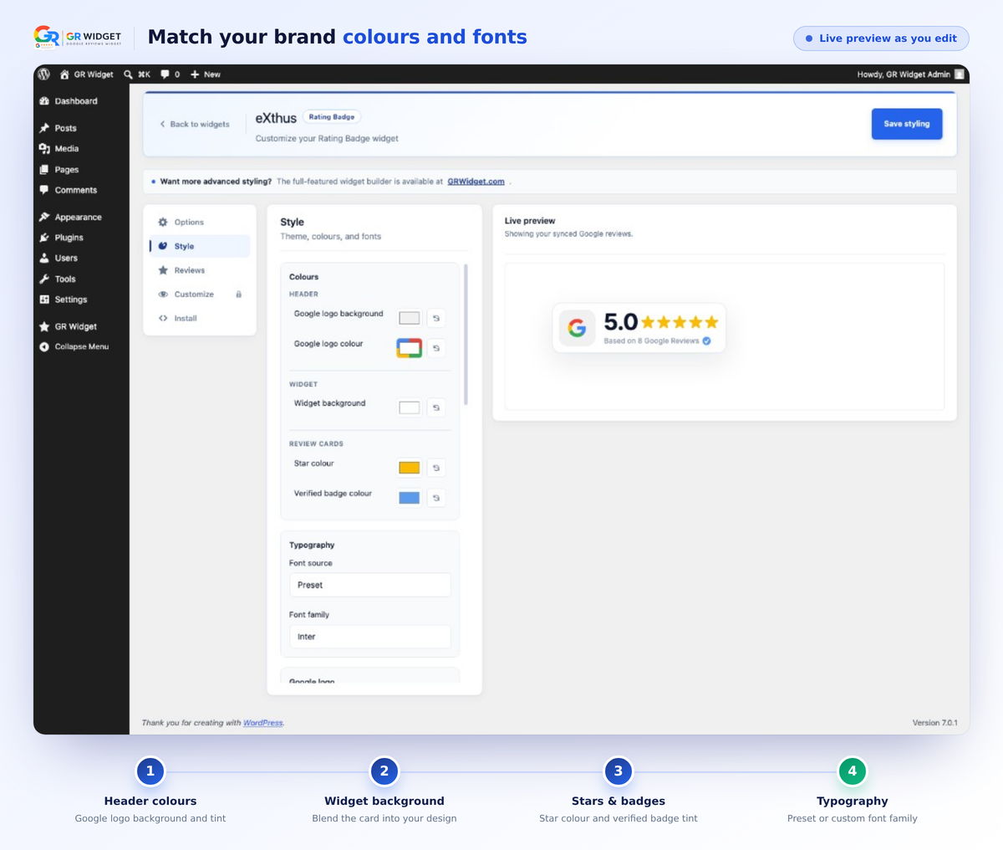The image size is (1003, 850).
Task: Click Howdy, GR Widget Admin text
Action: click(904, 74)
